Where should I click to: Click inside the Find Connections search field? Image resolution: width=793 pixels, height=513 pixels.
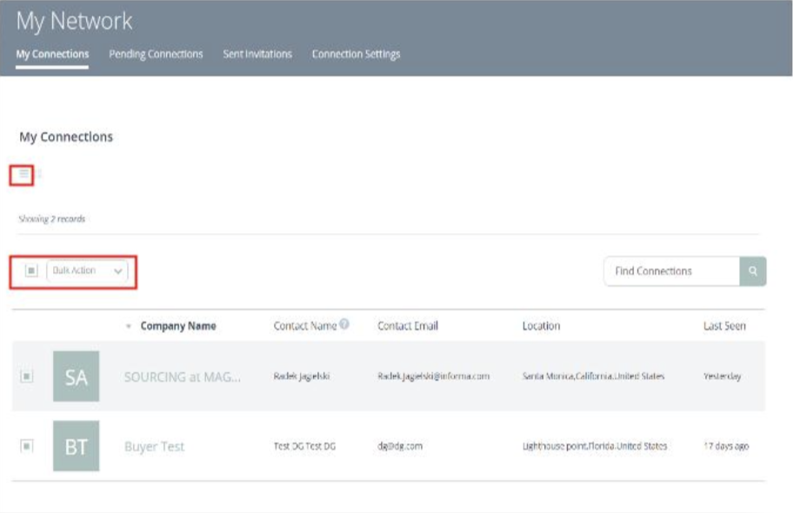670,270
